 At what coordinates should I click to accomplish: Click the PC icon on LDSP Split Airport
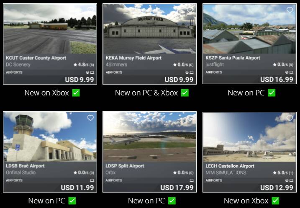(192, 180)
